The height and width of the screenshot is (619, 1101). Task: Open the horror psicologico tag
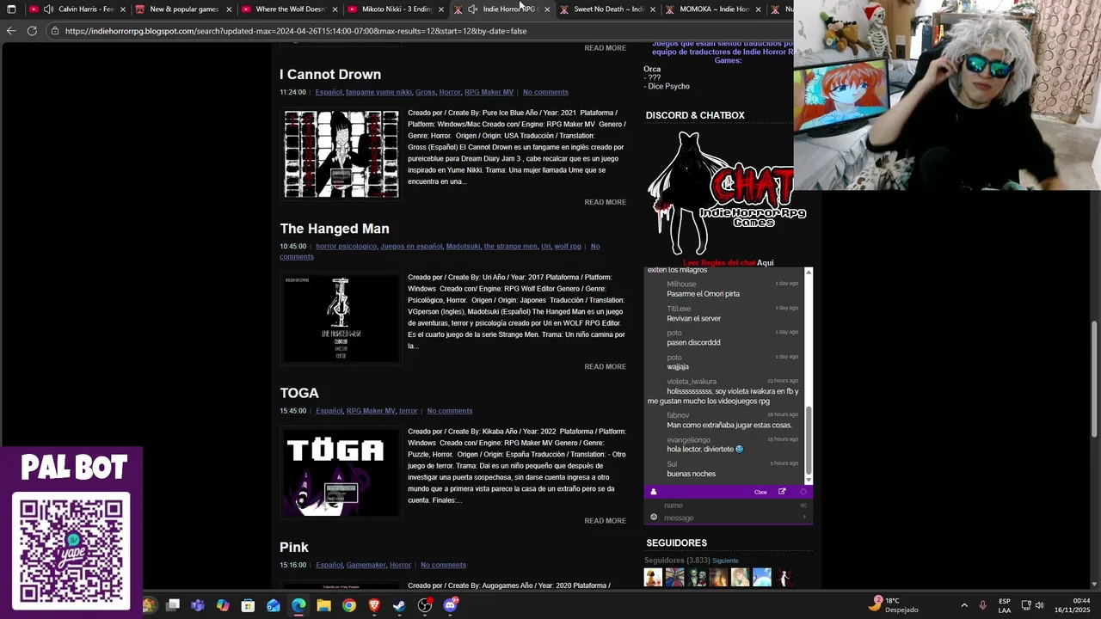pyautogui.click(x=346, y=246)
